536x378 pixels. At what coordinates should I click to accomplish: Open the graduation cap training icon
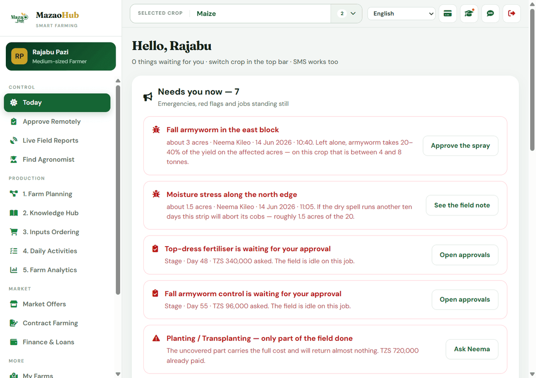coord(469,13)
